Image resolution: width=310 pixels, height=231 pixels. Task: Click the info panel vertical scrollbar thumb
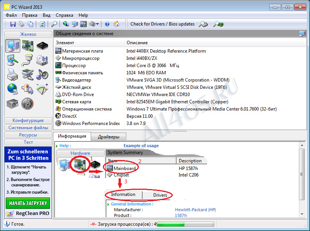(302, 174)
